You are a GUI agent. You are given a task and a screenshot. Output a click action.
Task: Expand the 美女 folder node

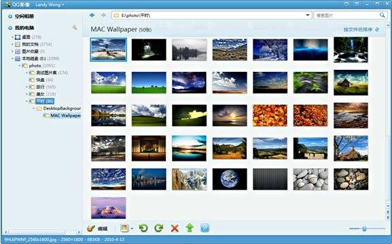pyautogui.click(x=26, y=94)
